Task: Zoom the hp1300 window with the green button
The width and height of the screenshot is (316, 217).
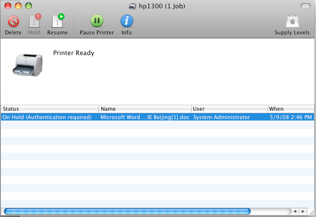Action: click(x=29, y=6)
